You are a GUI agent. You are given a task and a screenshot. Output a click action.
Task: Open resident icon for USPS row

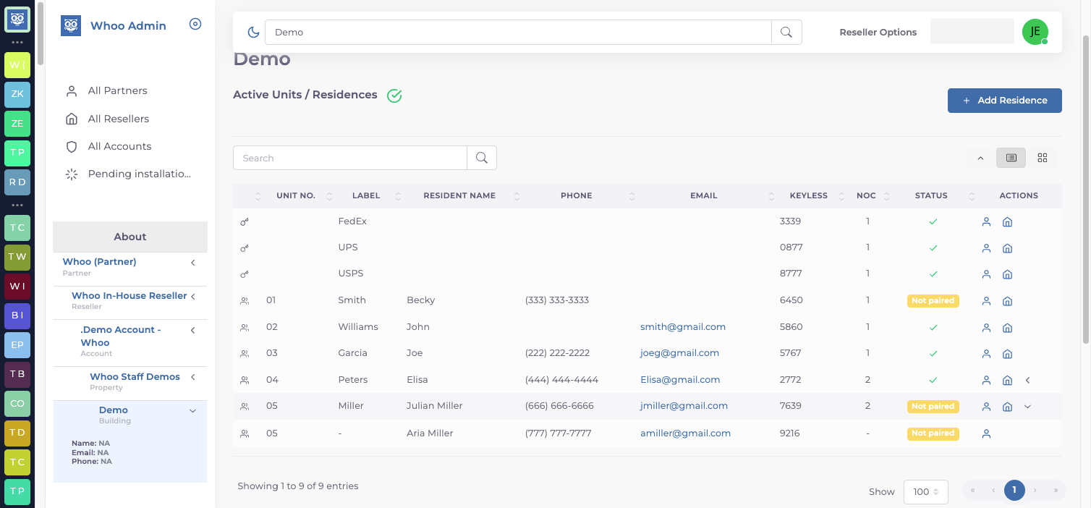985,274
